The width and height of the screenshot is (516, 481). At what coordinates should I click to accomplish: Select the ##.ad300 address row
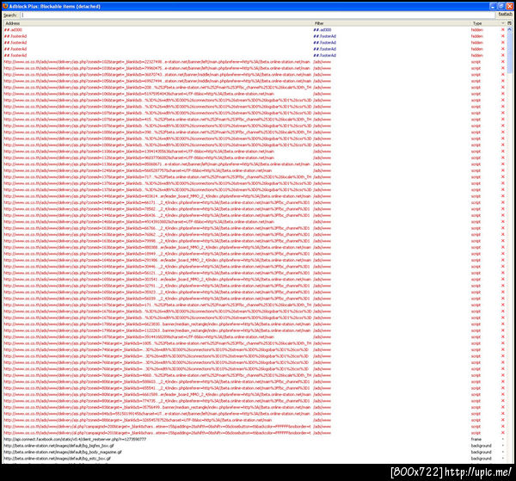(157, 30)
